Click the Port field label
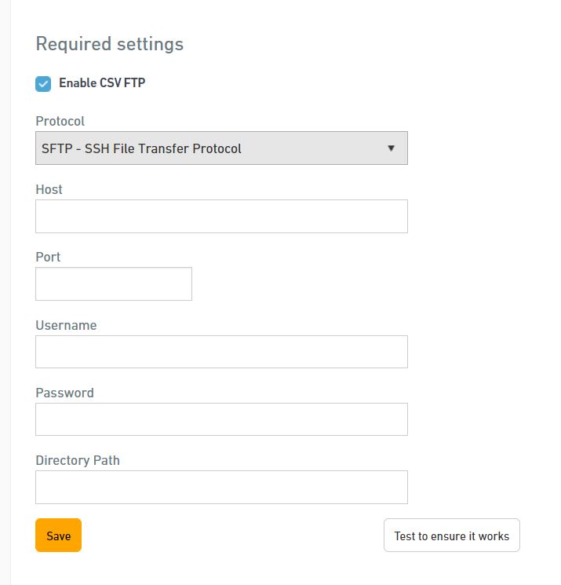Screen dimensions: 561x585 tap(48, 257)
